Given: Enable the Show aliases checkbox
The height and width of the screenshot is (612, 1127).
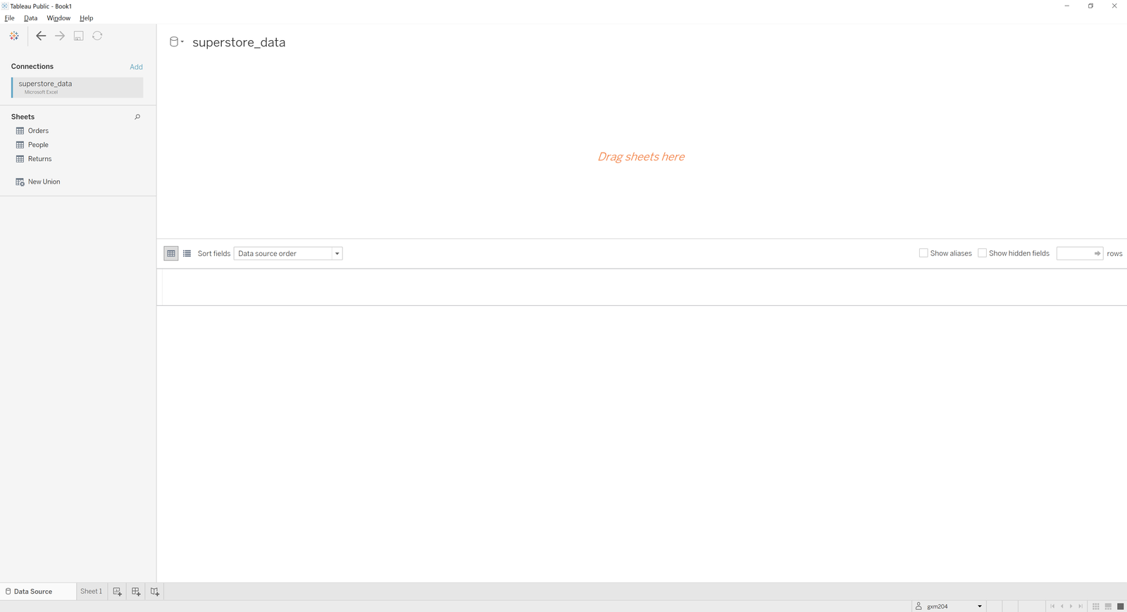Looking at the screenshot, I should [923, 253].
